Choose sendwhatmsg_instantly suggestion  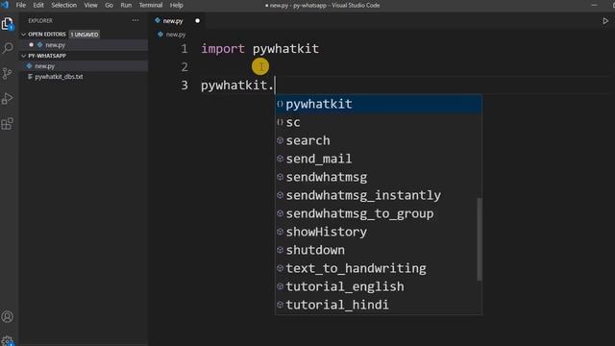(x=379, y=195)
